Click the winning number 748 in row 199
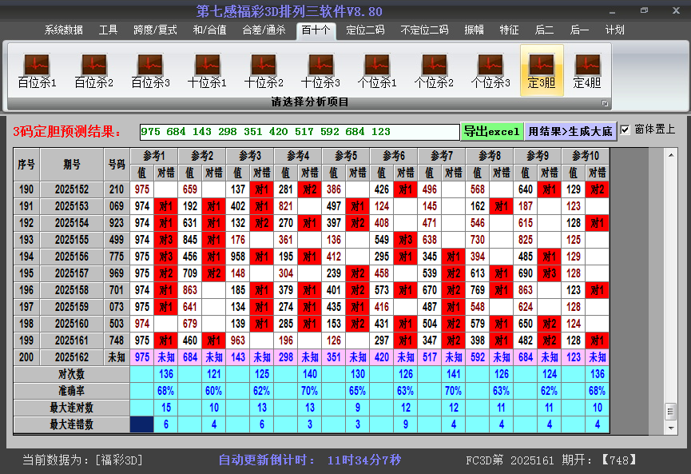 coord(117,341)
